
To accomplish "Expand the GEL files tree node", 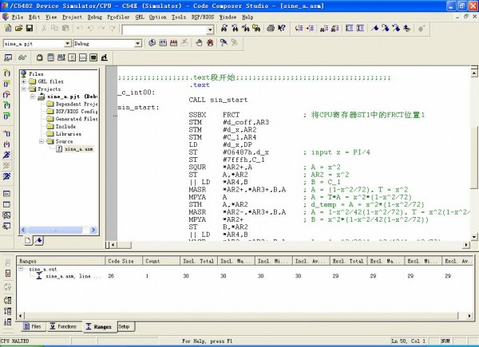I will point(24,81).
